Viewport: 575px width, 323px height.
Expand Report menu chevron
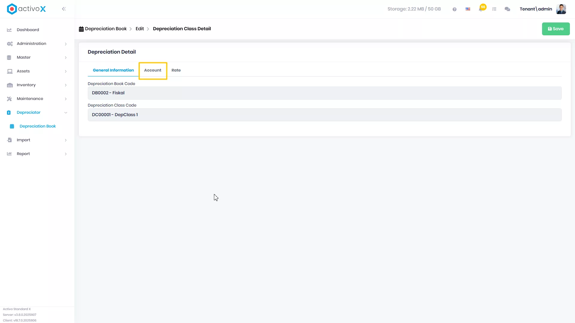tap(66, 154)
